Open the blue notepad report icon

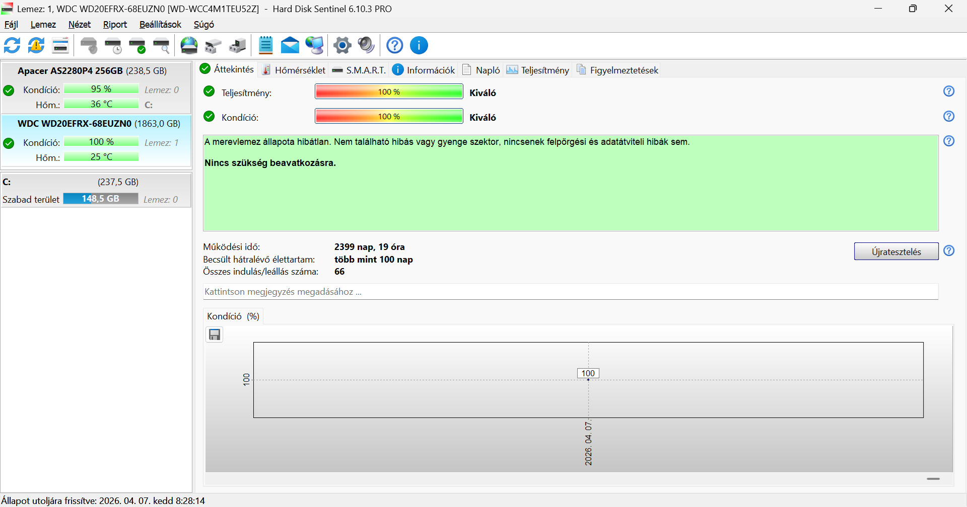click(x=265, y=45)
